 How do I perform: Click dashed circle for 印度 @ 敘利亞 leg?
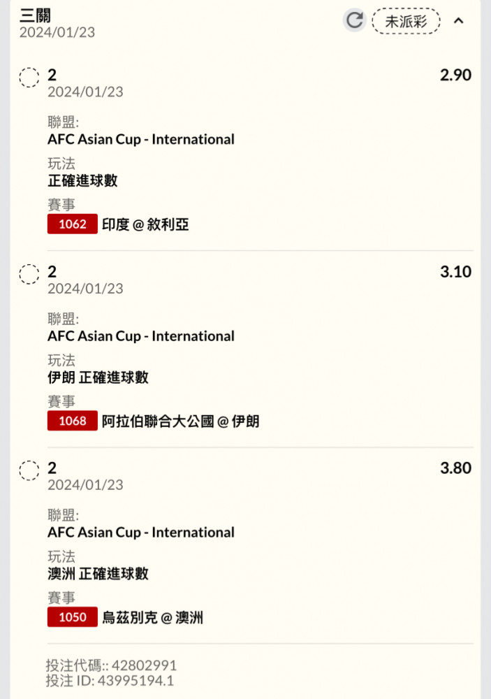coord(29,78)
